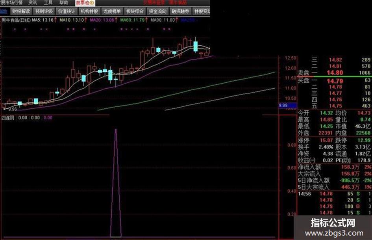Click the 量比 value 0.74
This screenshot has width=372, height=240.
[x=365, y=120]
